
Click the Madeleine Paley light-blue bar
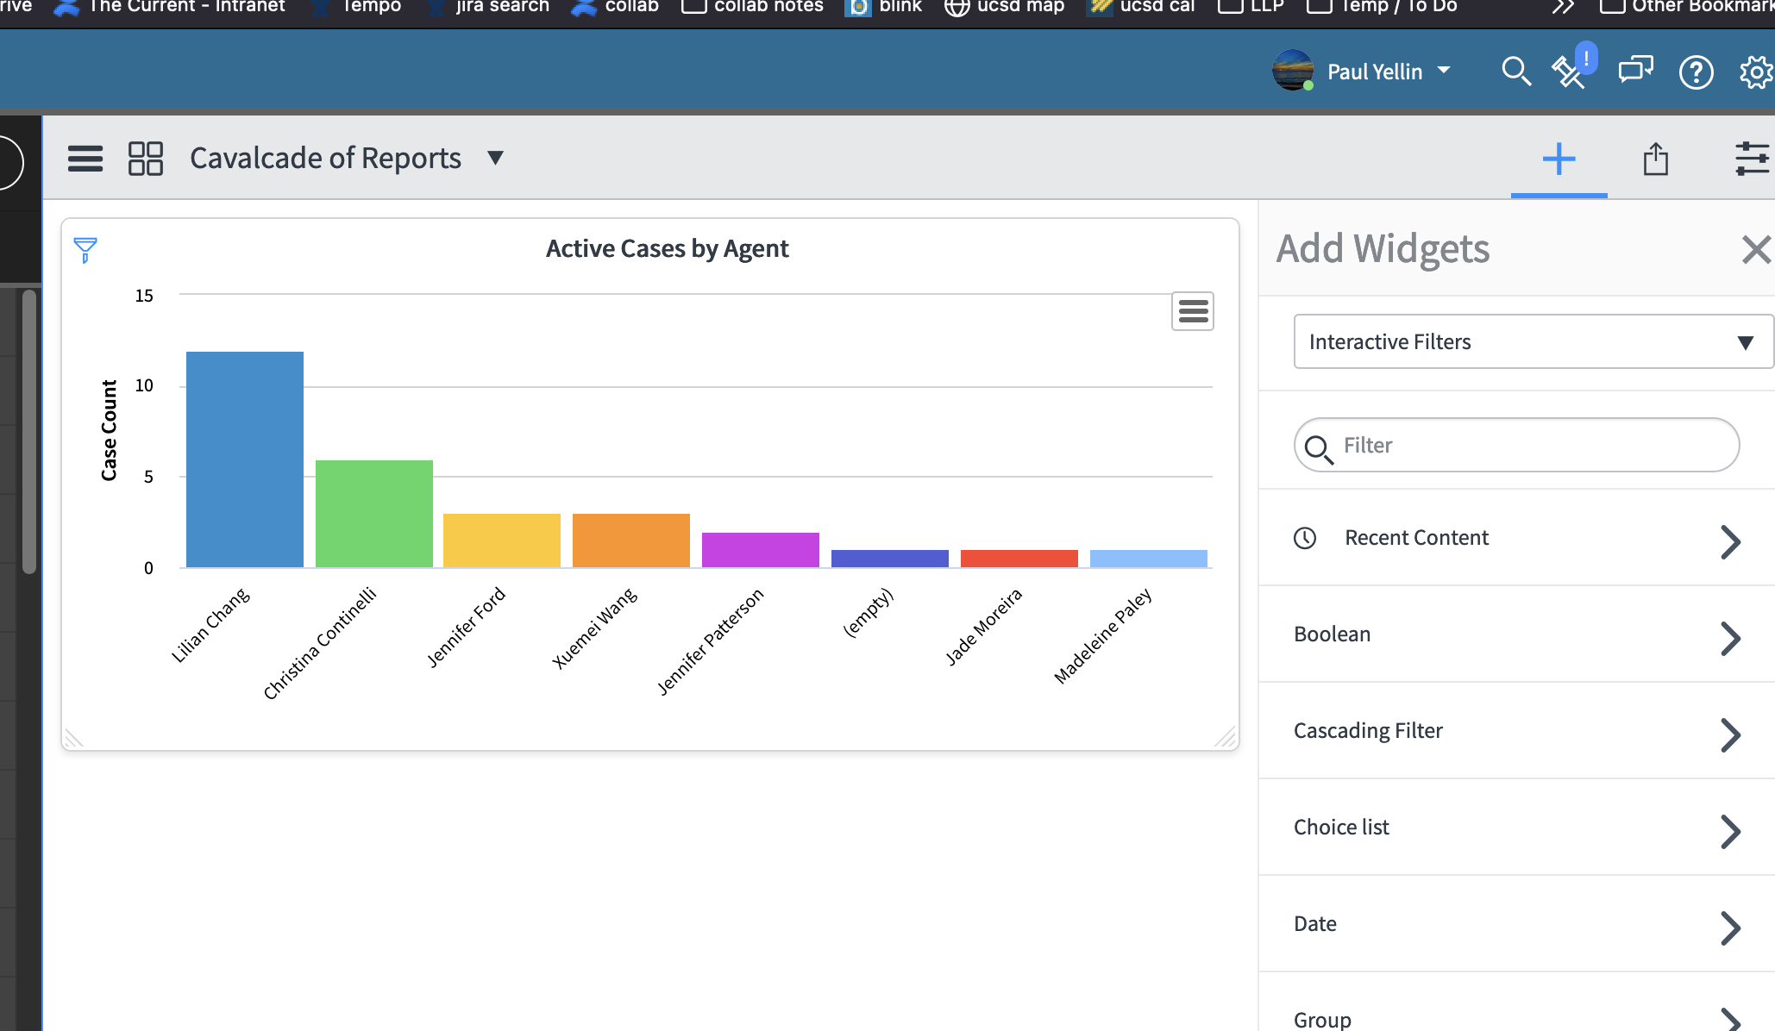[x=1149, y=559]
